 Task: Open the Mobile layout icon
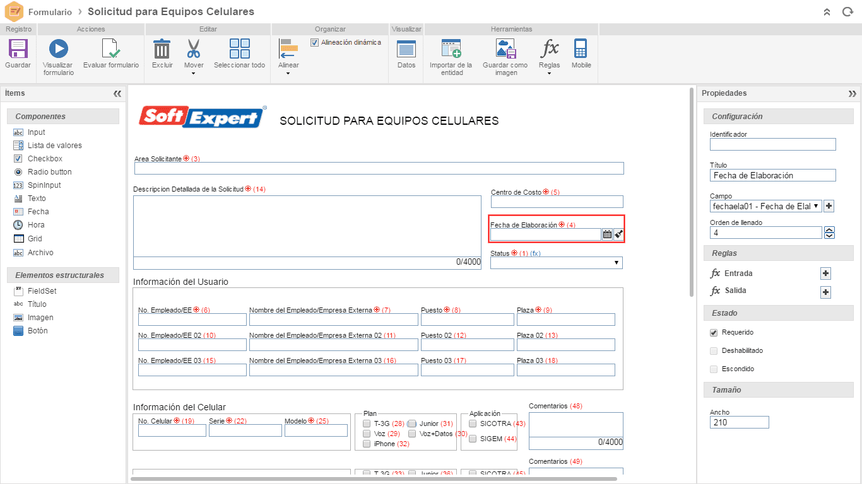[x=581, y=49]
